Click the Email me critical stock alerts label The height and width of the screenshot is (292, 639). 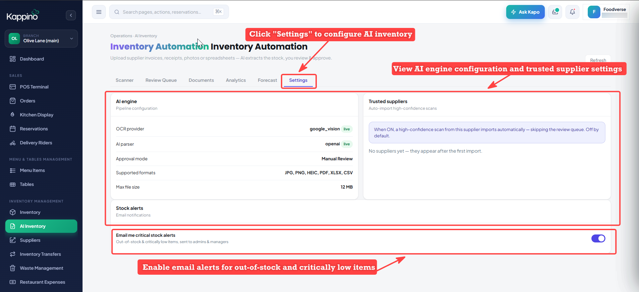(x=145, y=235)
